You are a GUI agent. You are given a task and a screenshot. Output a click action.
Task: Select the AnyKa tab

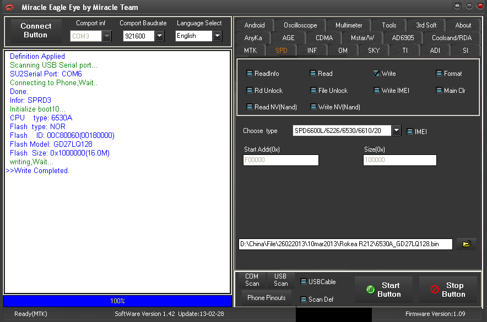coord(253,38)
